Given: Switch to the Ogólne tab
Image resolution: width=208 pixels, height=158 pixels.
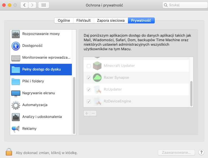Looking at the screenshot, I should click(x=64, y=20).
